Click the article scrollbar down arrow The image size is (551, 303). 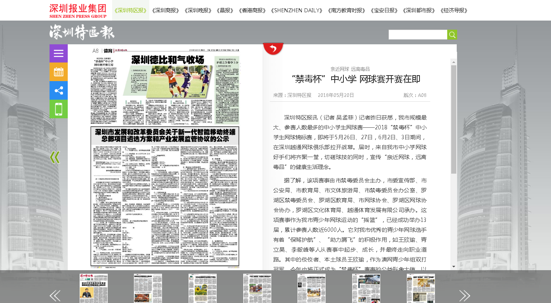[454, 267]
